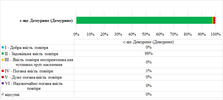This screenshot has height=100, width=223.
Task: Click the bold axis label с-ще Демурине (Демурине)
Action: pos(46,21)
